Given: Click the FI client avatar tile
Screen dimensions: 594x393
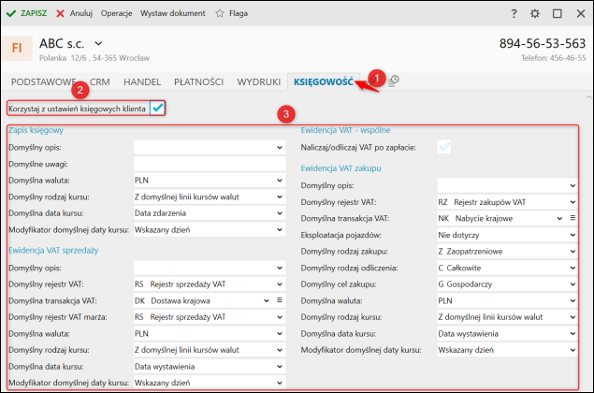Looking at the screenshot, I should [17, 48].
